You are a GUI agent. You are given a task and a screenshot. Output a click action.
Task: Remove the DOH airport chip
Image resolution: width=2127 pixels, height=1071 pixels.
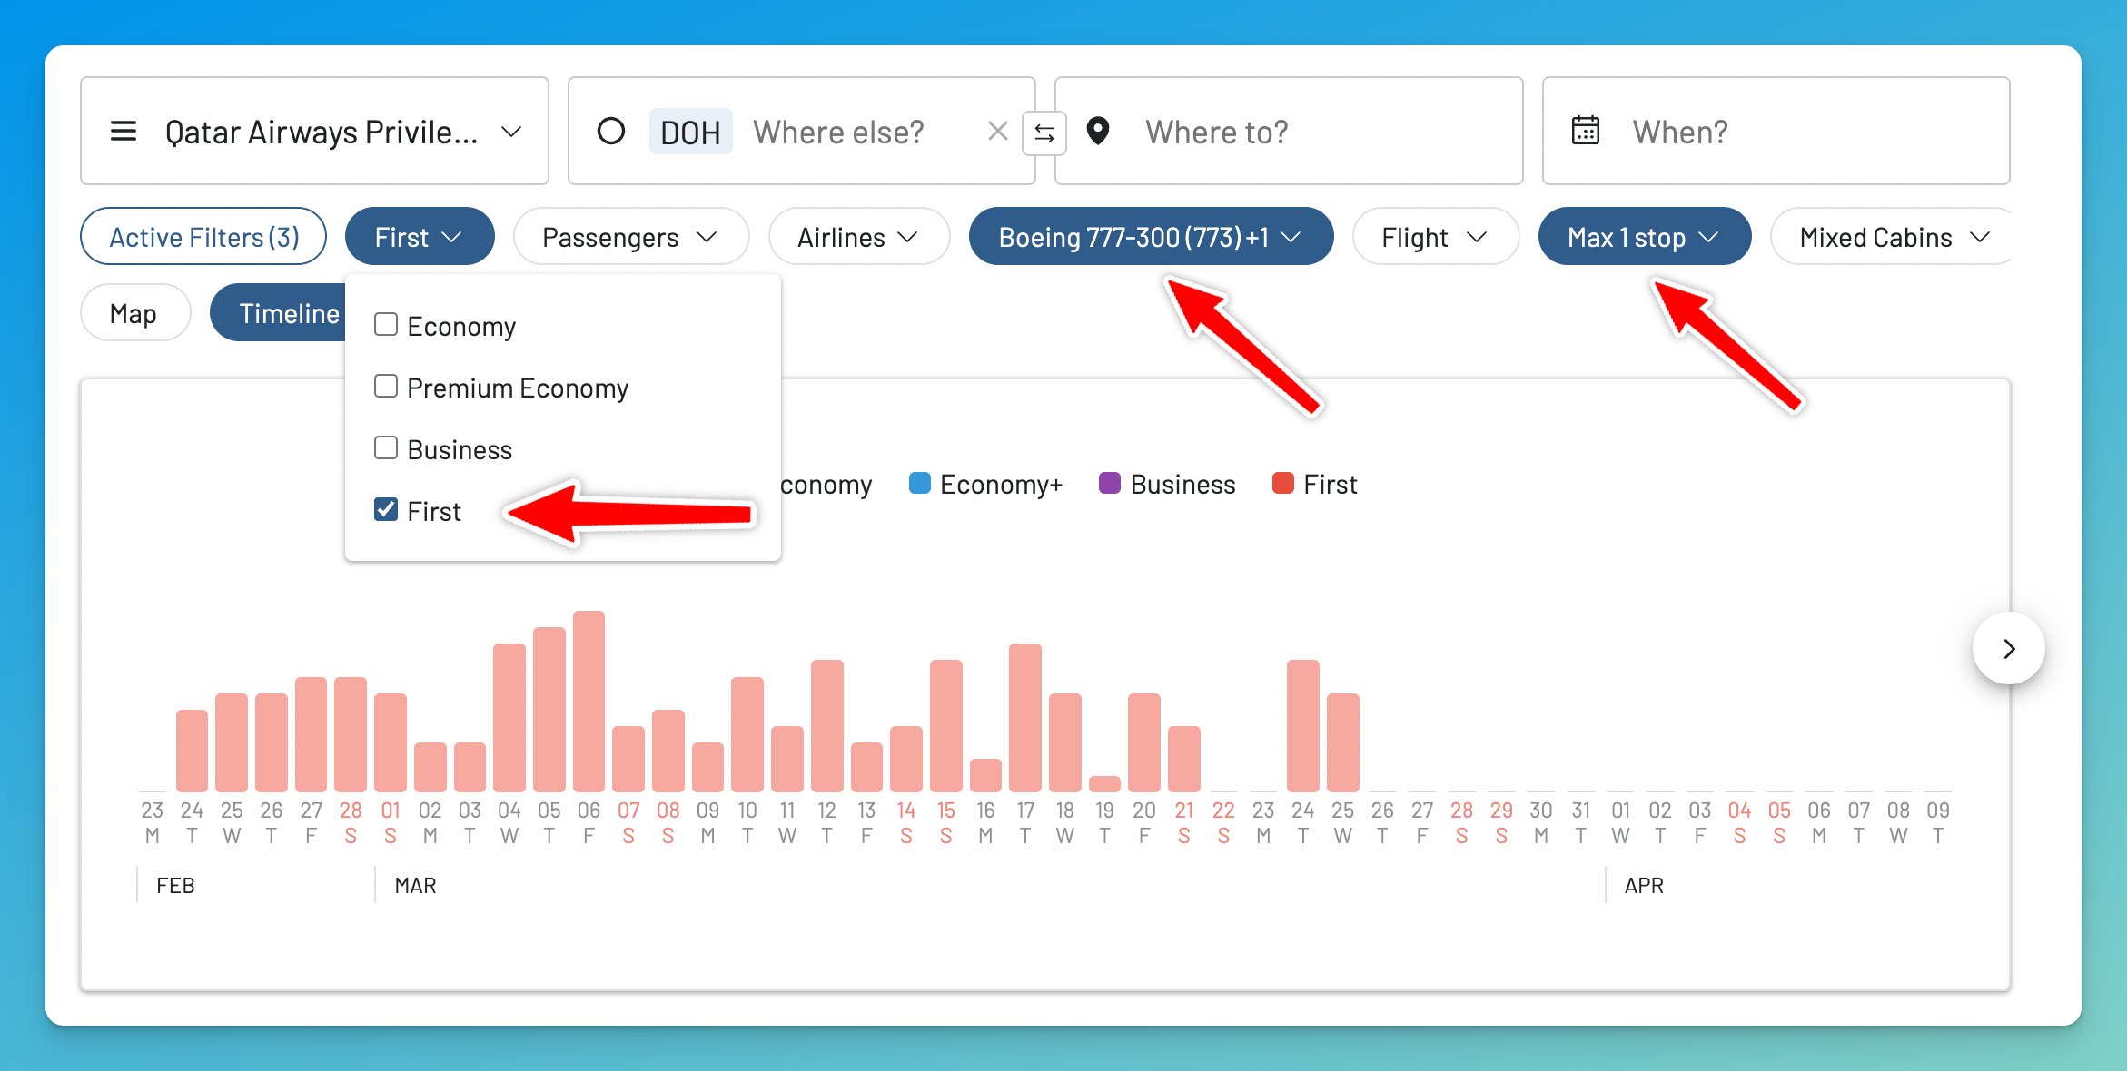pos(690,132)
